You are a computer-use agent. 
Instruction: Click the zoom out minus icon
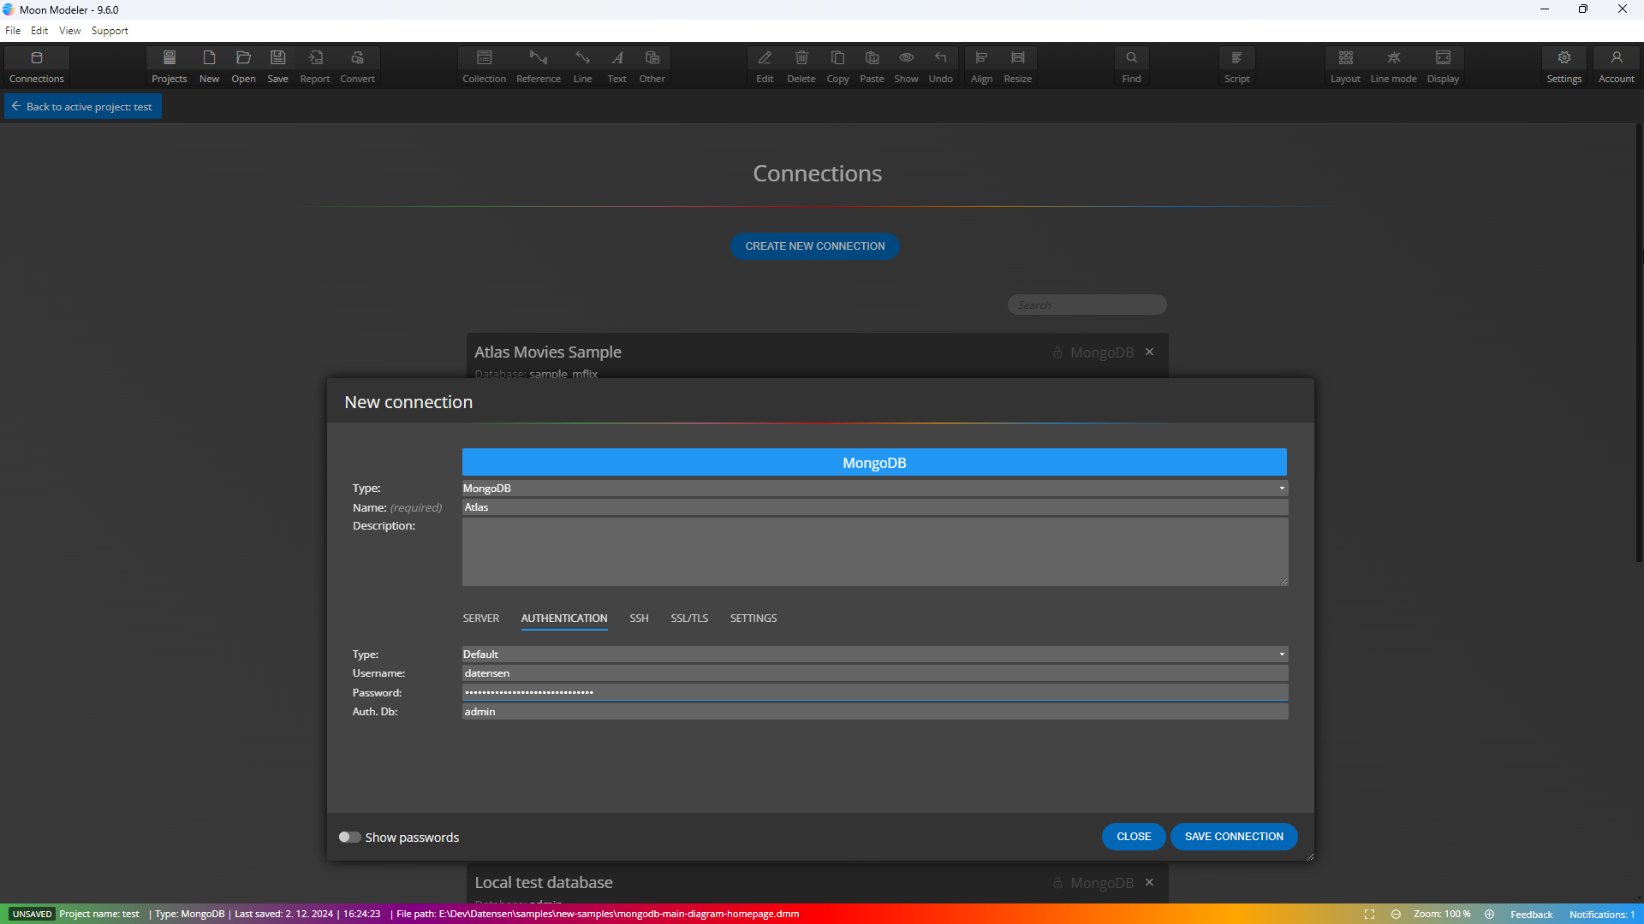pyautogui.click(x=1396, y=915)
